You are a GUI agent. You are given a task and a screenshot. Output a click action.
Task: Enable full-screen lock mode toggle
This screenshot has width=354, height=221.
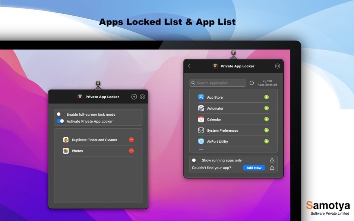tap(60, 114)
